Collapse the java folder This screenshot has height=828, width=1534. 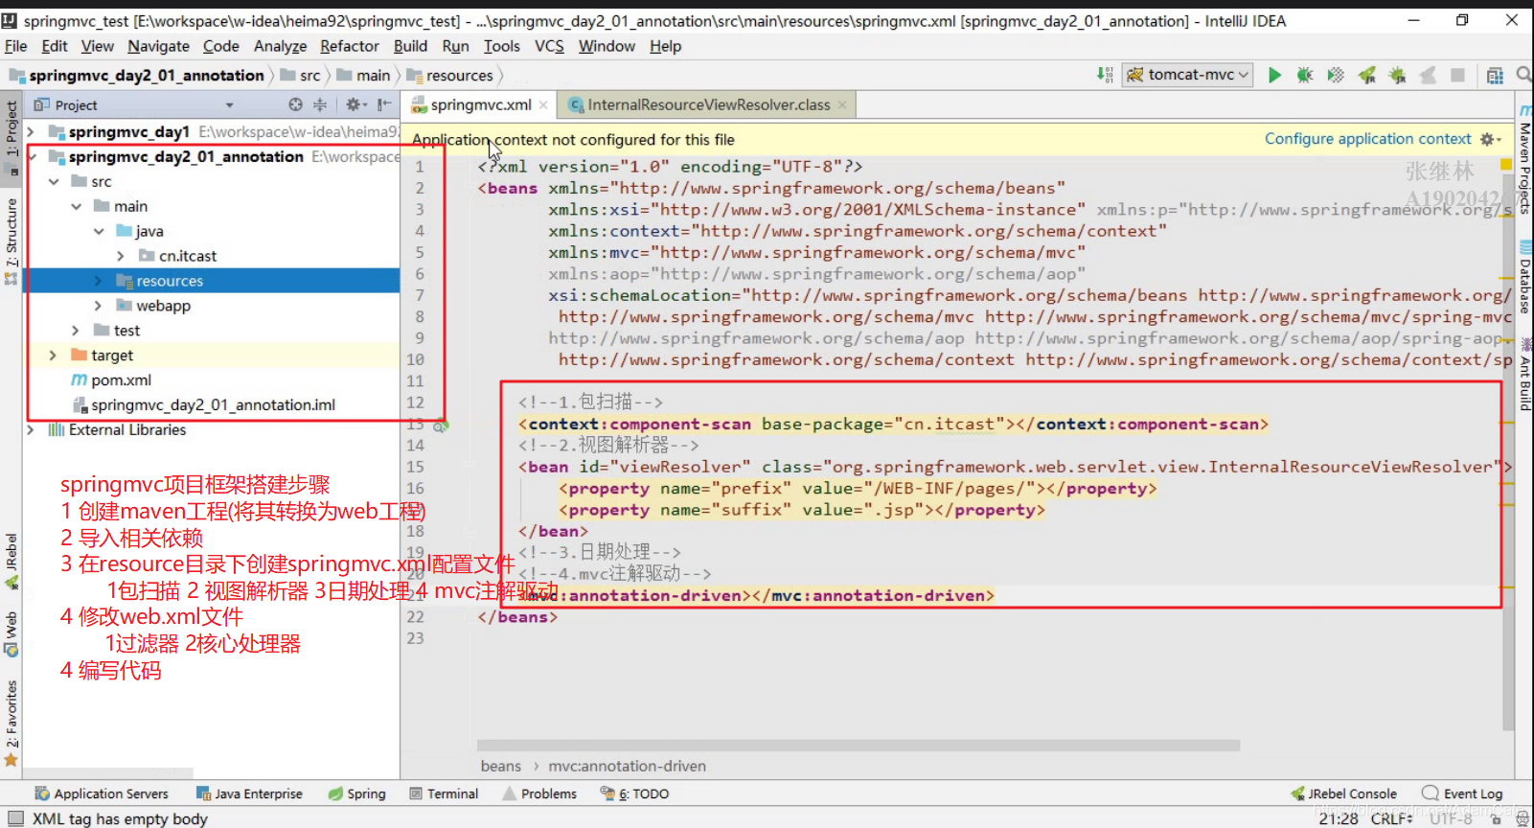[99, 231]
